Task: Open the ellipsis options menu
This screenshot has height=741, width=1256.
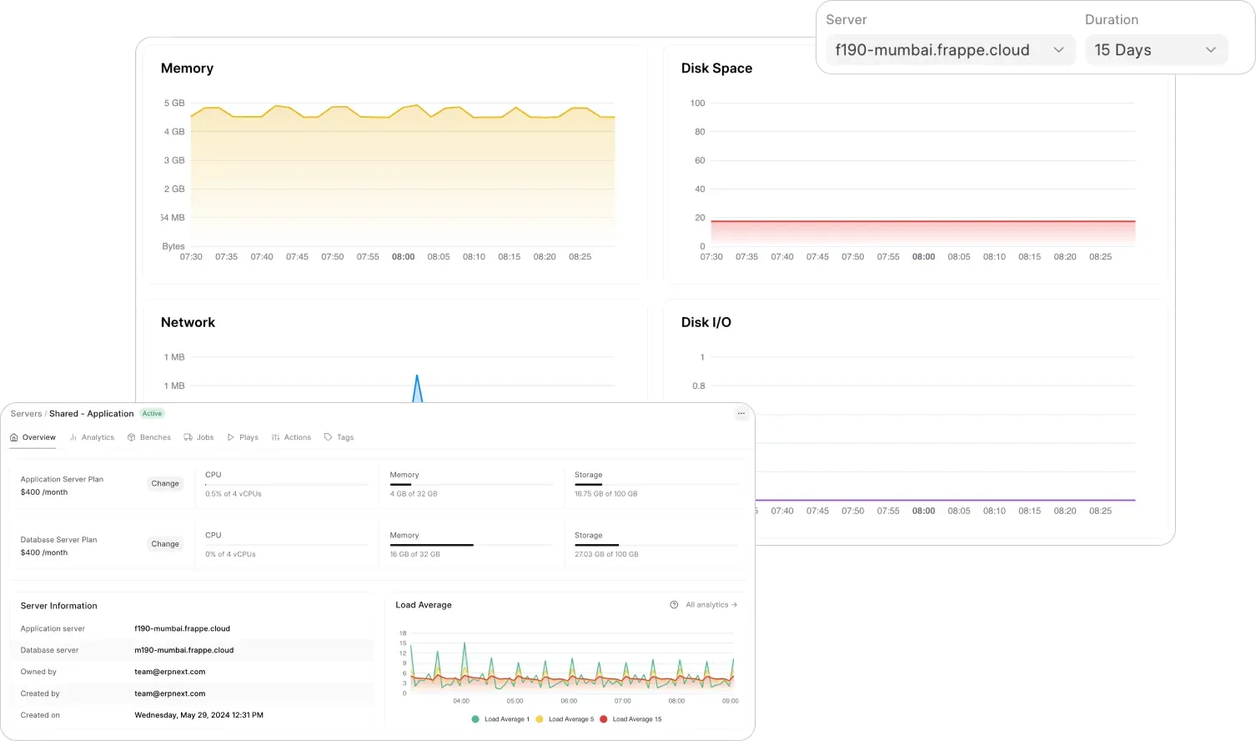Action: 741,413
